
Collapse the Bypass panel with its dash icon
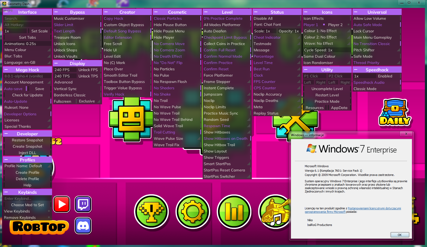56,12
